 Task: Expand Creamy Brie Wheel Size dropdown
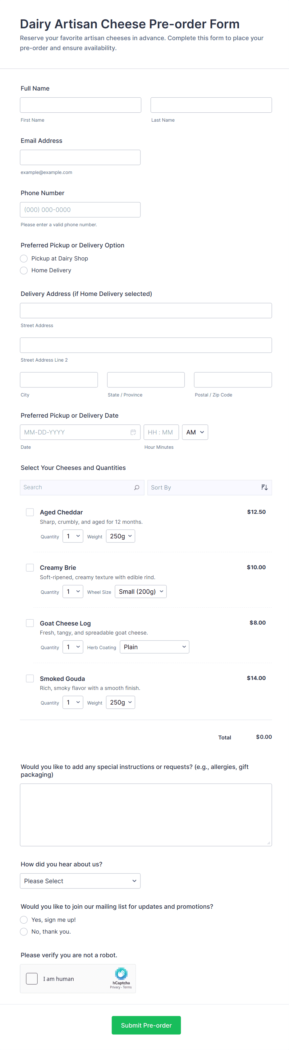[141, 591]
